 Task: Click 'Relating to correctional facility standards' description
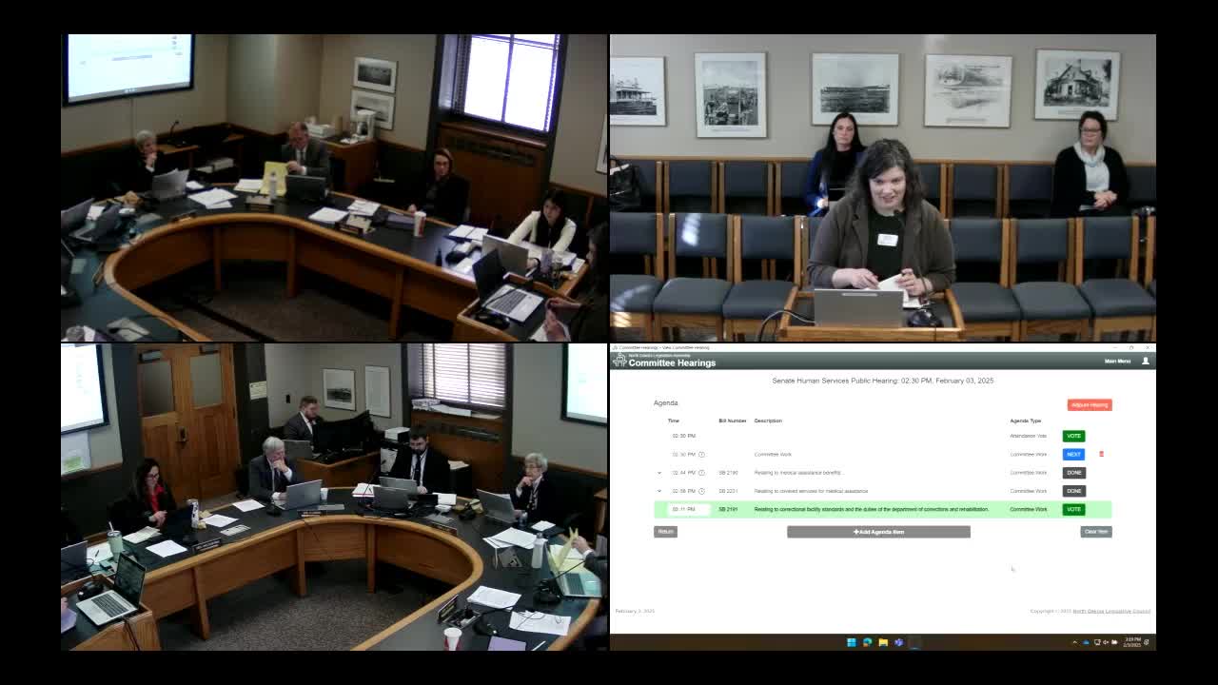(872, 509)
